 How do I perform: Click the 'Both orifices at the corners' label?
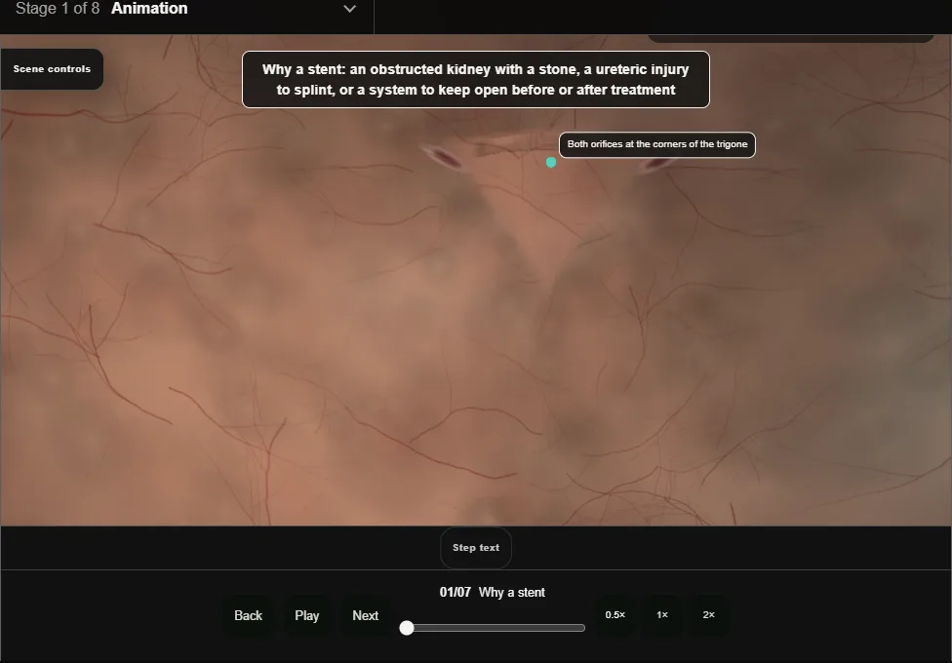click(656, 144)
